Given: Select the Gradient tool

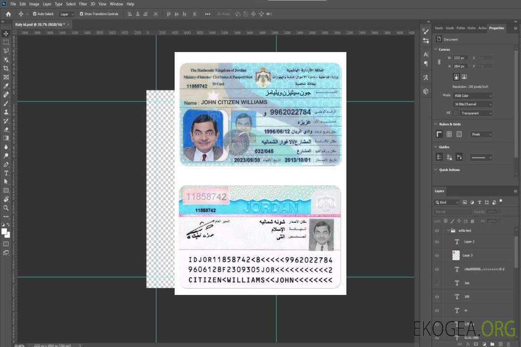Looking at the screenshot, I should (6, 138).
